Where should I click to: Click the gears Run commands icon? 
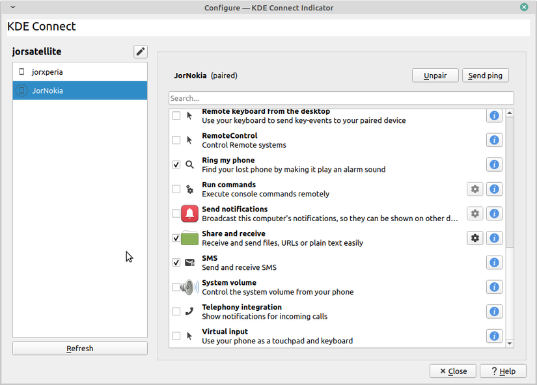(189, 189)
